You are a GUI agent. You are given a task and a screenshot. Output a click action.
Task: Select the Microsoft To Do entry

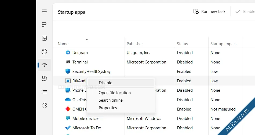click(87, 128)
